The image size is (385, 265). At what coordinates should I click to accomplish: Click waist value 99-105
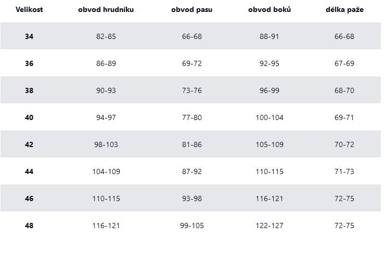click(x=191, y=226)
